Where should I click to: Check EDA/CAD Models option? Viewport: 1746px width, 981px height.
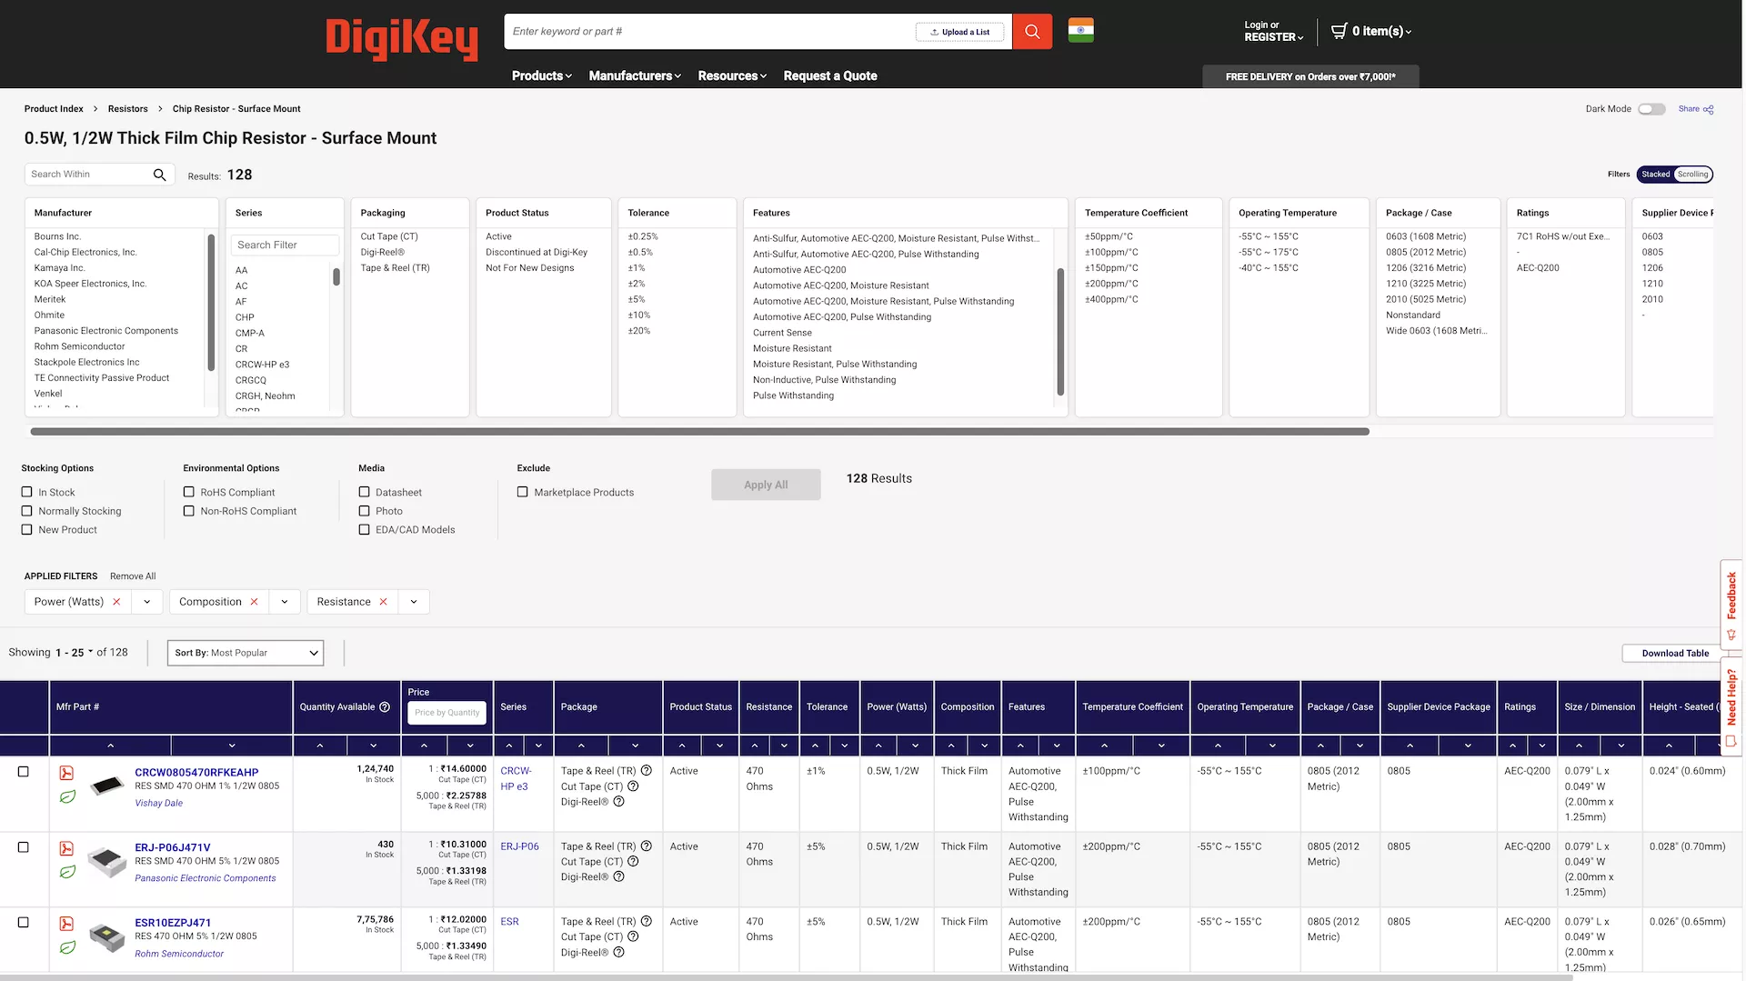pyautogui.click(x=364, y=529)
